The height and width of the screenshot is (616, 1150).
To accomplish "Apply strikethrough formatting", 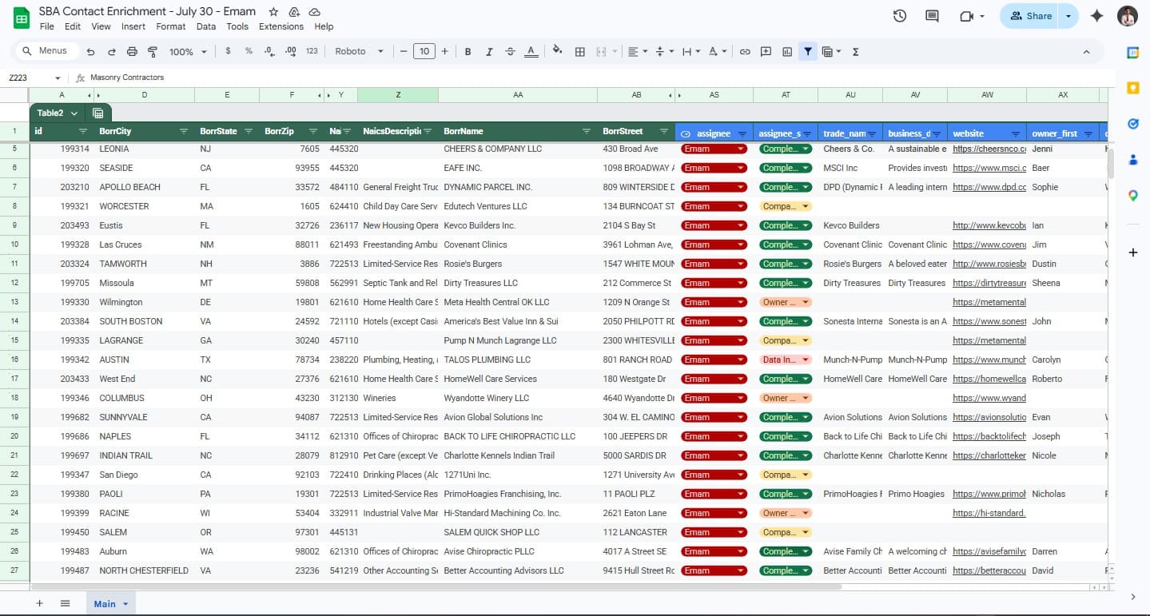I will point(511,51).
